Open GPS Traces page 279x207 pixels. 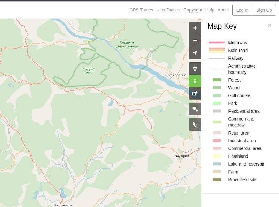(x=141, y=10)
